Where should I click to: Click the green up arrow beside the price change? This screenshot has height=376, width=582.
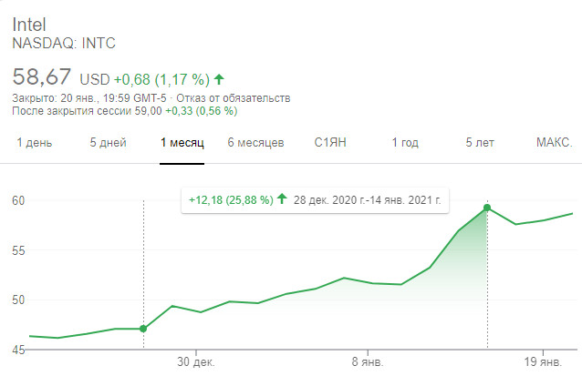[219, 79]
